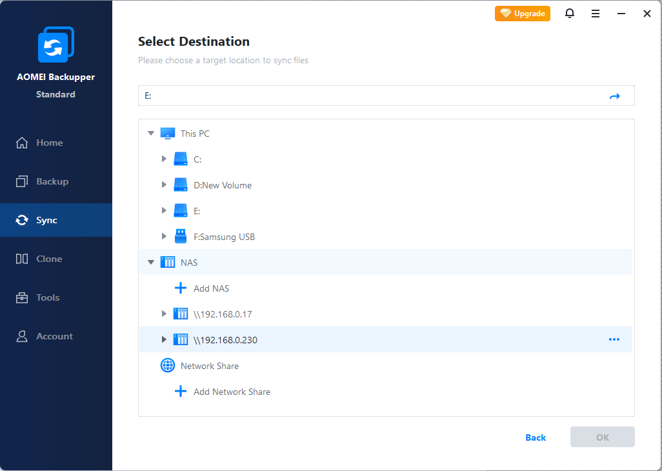Open the Tools sidebar tab
The width and height of the screenshot is (662, 471).
(x=48, y=297)
